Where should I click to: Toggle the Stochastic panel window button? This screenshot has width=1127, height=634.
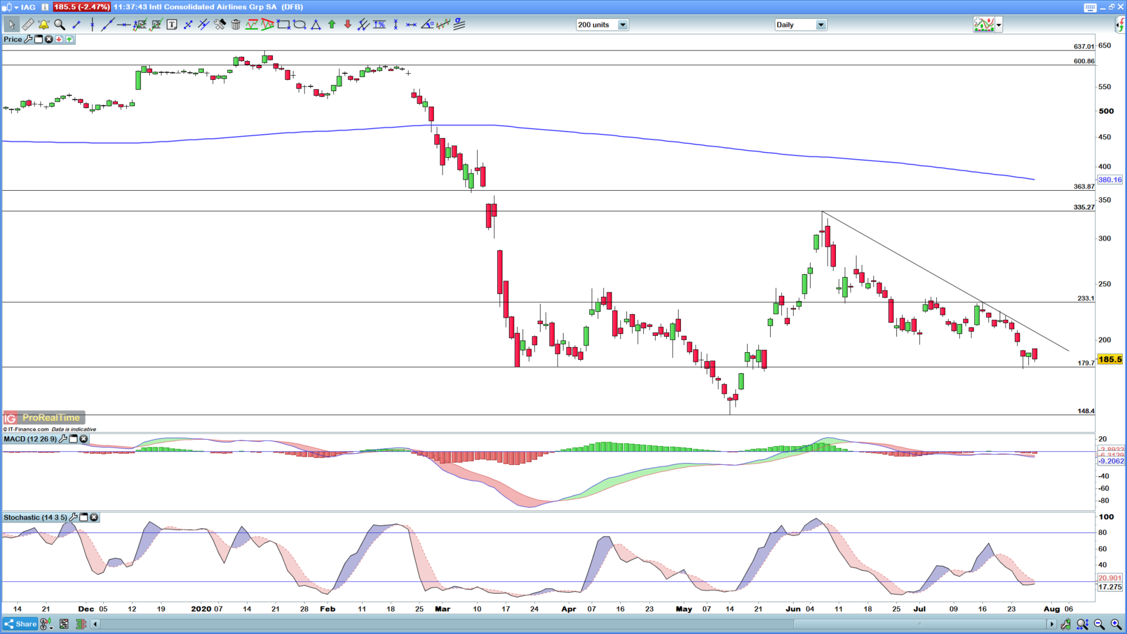(x=83, y=517)
